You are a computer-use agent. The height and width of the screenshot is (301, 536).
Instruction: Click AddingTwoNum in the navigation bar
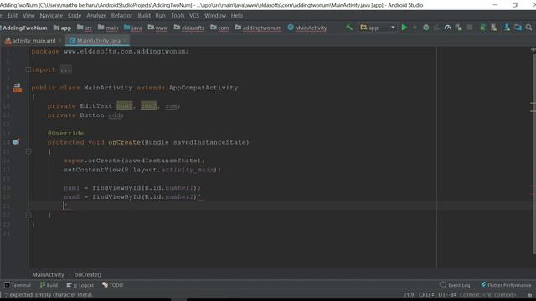pos(25,28)
